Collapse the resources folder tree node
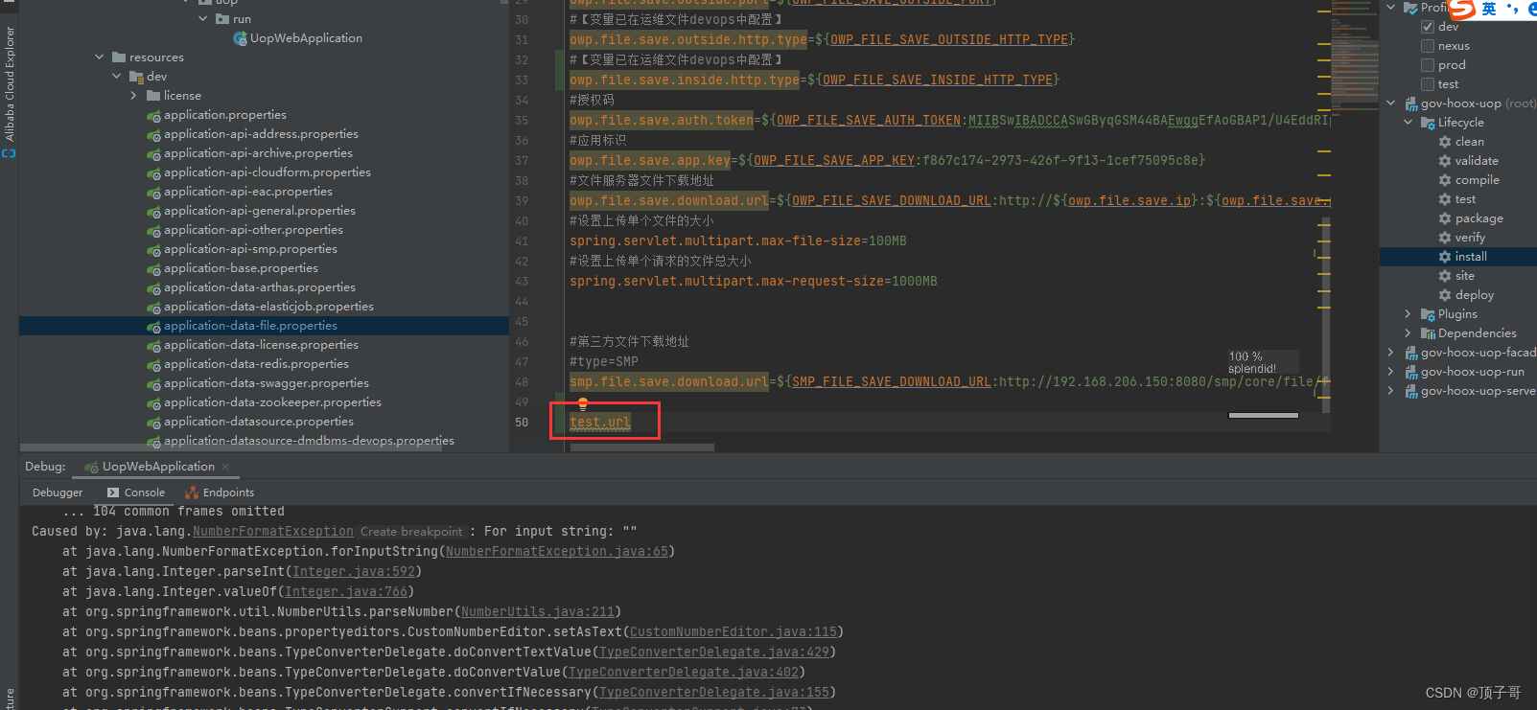 100,57
